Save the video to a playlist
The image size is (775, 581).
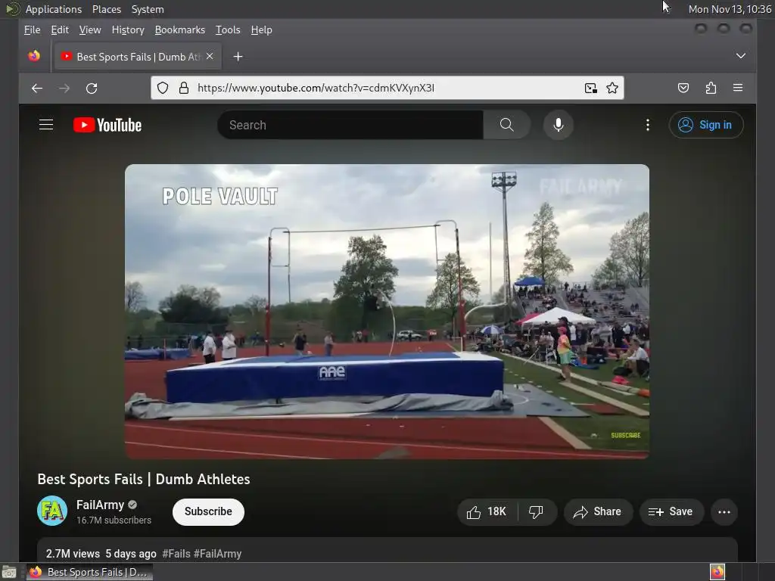671,512
